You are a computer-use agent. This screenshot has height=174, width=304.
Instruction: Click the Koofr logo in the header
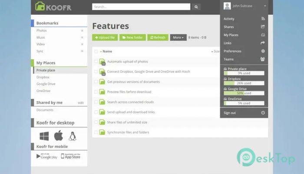tap(53, 7)
